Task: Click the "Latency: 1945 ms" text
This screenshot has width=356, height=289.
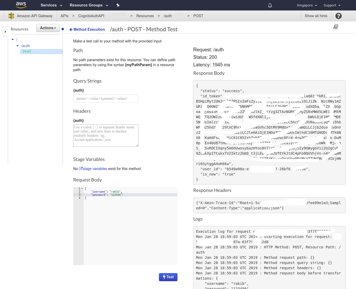Action: click(212, 65)
